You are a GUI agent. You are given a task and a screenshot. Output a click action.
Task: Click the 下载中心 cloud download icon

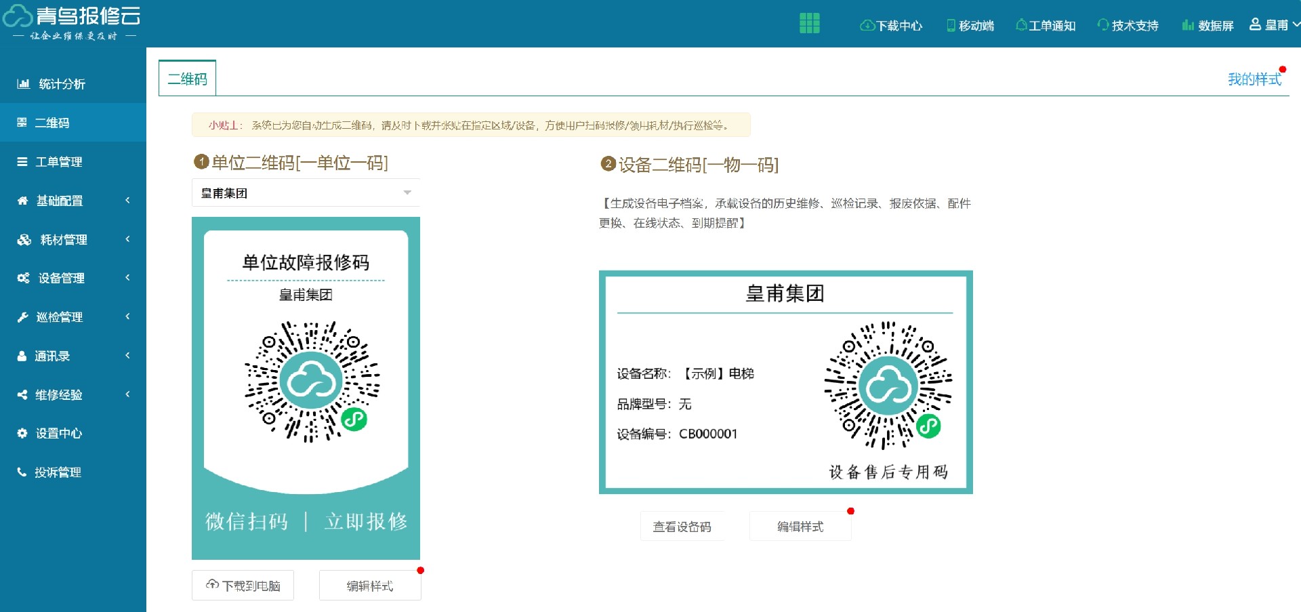867,25
